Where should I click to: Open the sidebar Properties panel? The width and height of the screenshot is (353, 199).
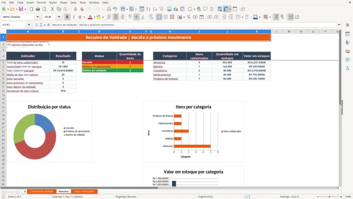coord(347,34)
